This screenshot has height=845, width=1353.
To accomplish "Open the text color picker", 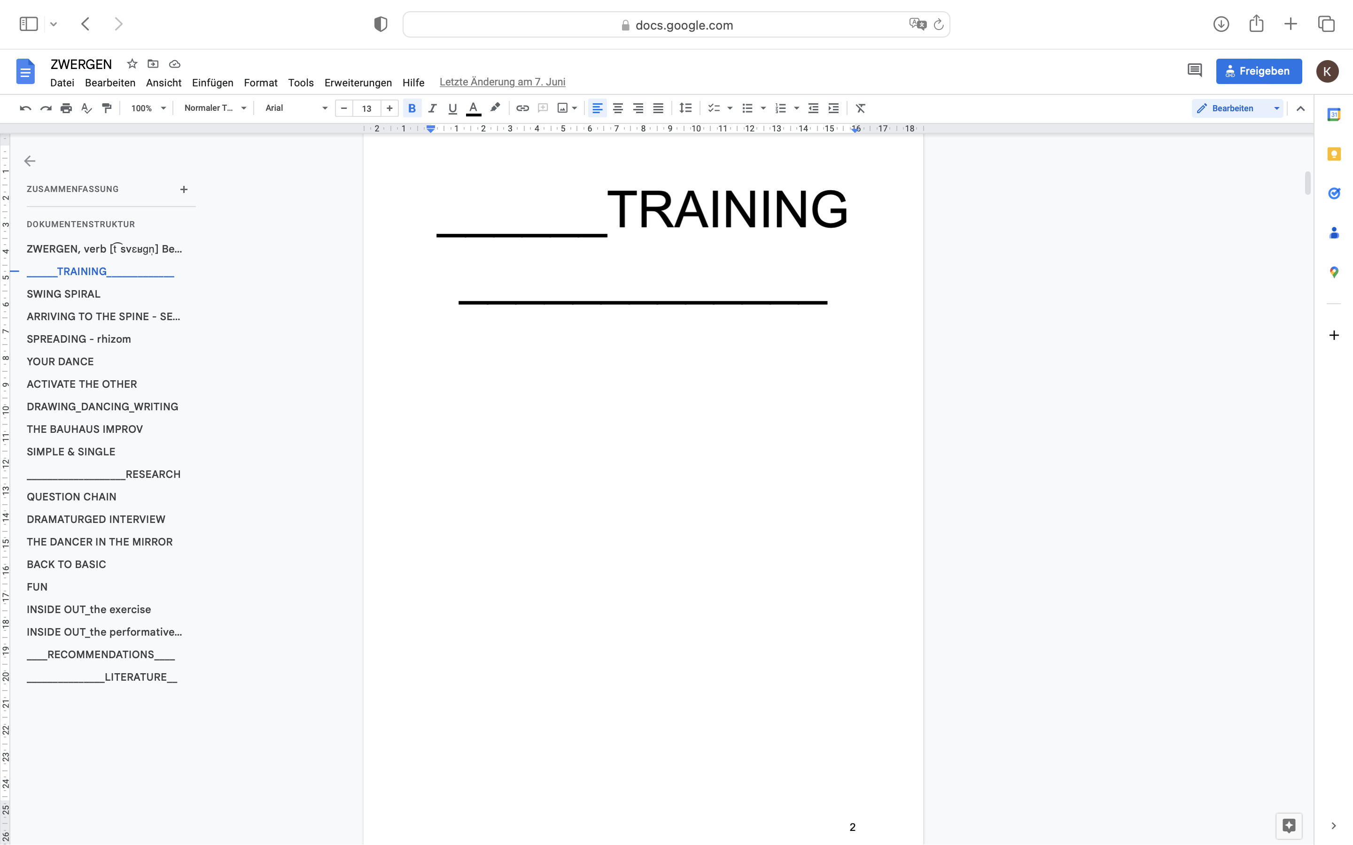I will 473,108.
